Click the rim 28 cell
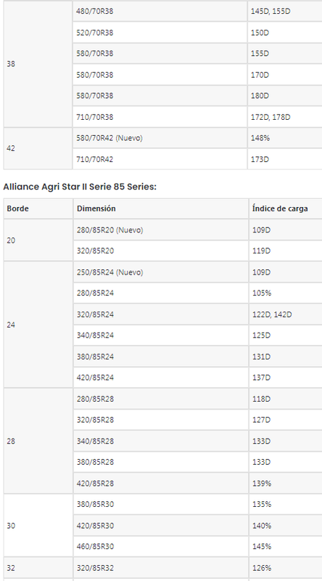 38,441
